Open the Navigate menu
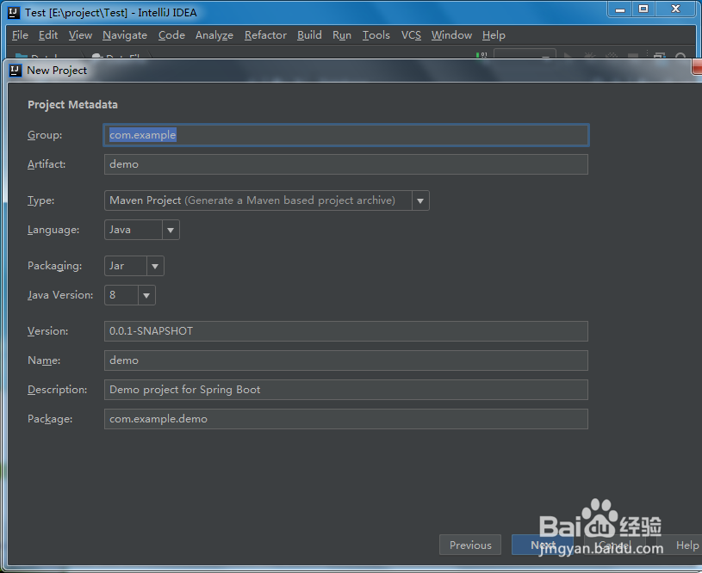 pos(124,35)
